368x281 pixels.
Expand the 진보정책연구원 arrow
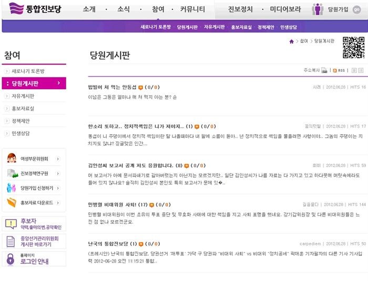pos(58,174)
